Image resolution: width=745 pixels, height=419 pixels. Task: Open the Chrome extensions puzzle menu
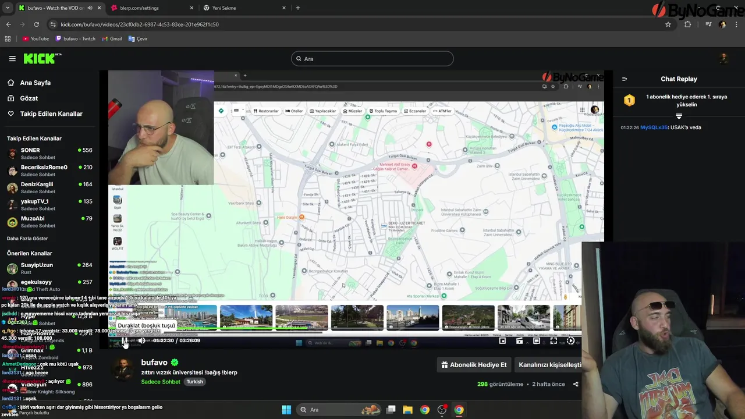688,24
